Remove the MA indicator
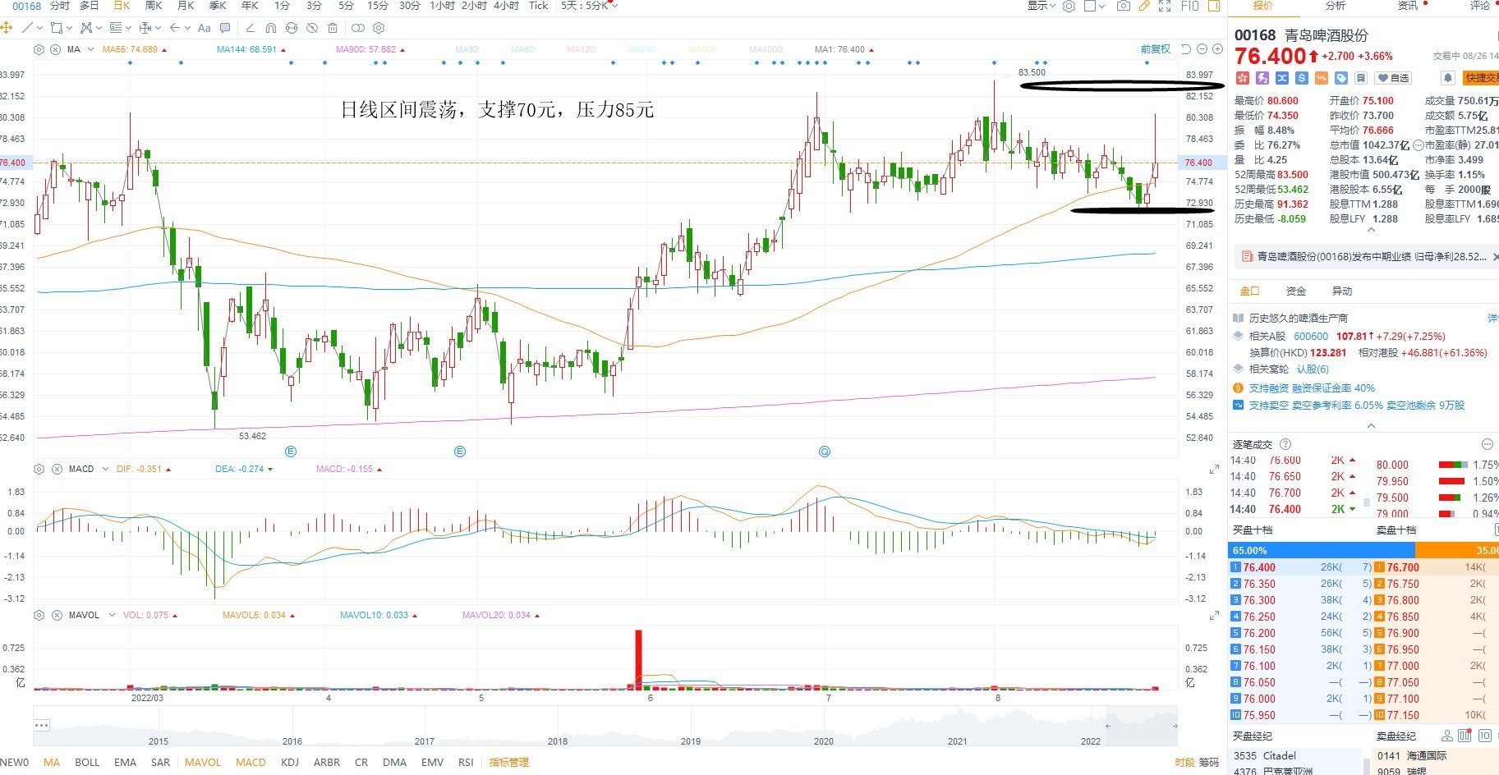Screen dimensions: 1499x775 point(55,49)
